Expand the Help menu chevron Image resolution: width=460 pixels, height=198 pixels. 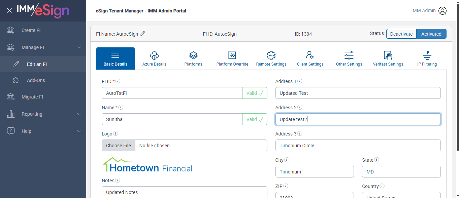[x=79, y=131]
